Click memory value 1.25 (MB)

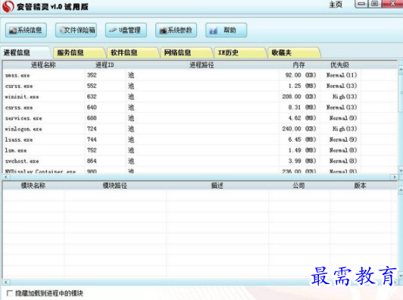click(x=302, y=86)
